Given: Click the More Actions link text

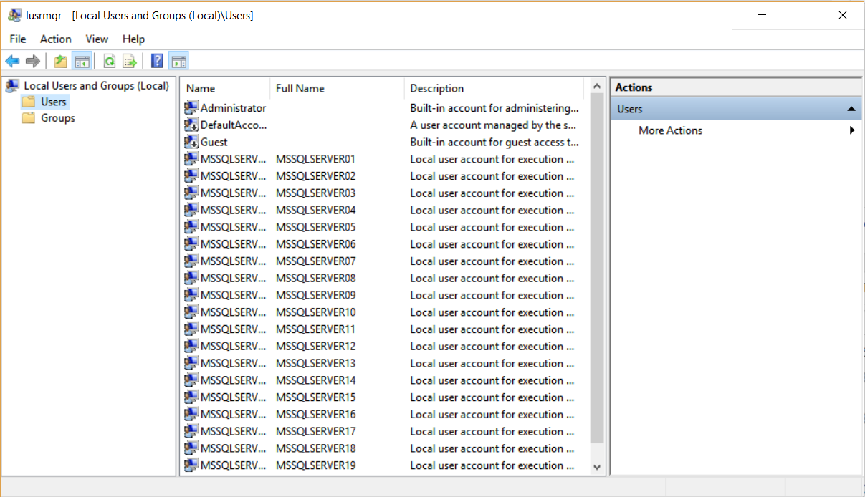Looking at the screenshot, I should click(x=670, y=130).
